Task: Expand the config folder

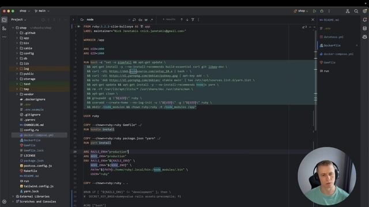Action: point(17,53)
